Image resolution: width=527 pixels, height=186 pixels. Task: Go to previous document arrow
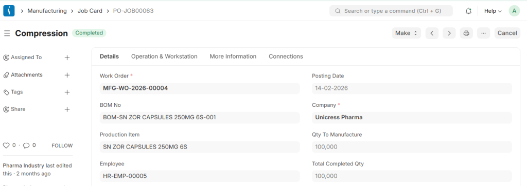[x=432, y=33]
